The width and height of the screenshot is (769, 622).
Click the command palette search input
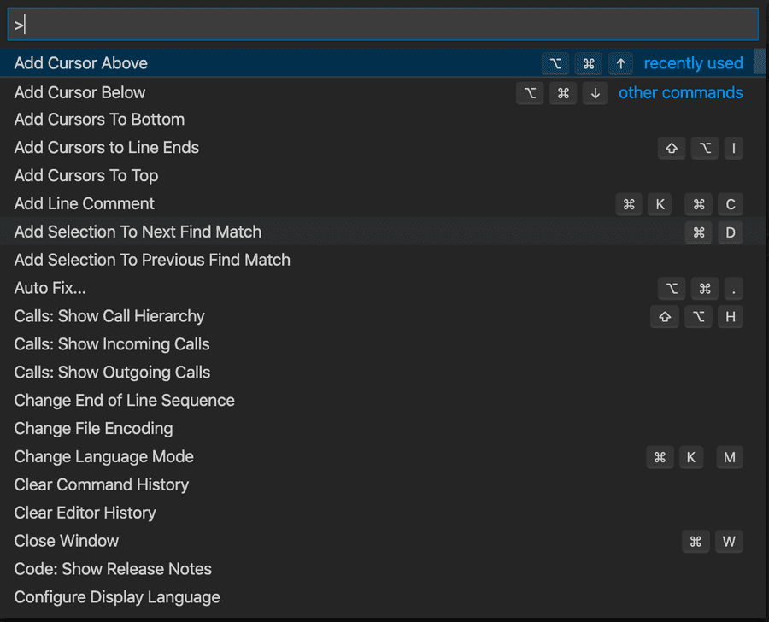tap(383, 25)
